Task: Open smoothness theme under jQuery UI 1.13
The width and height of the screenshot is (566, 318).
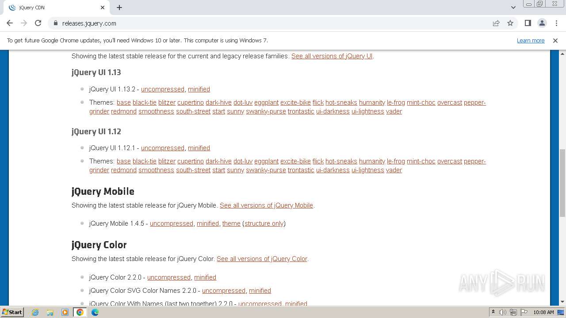Action: (156, 111)
